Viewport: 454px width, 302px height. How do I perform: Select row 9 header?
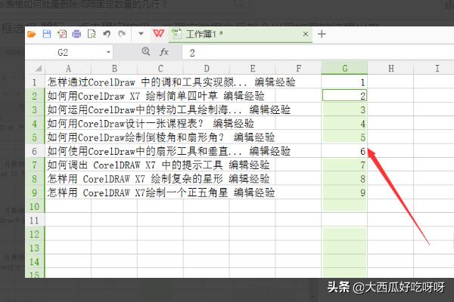click(35, 193)
